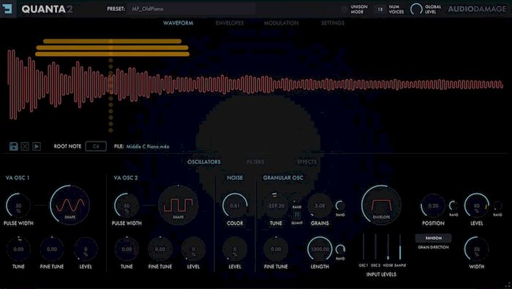Select the Filters tab
The height and width of the screenshot is (289, 512).
(255, 162)
